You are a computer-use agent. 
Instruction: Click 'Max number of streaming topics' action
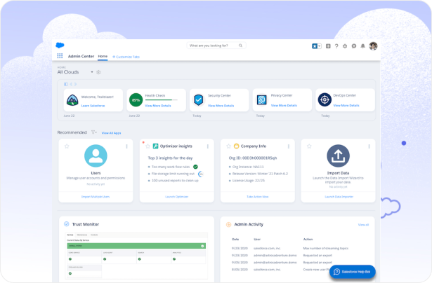pos(326,249)
